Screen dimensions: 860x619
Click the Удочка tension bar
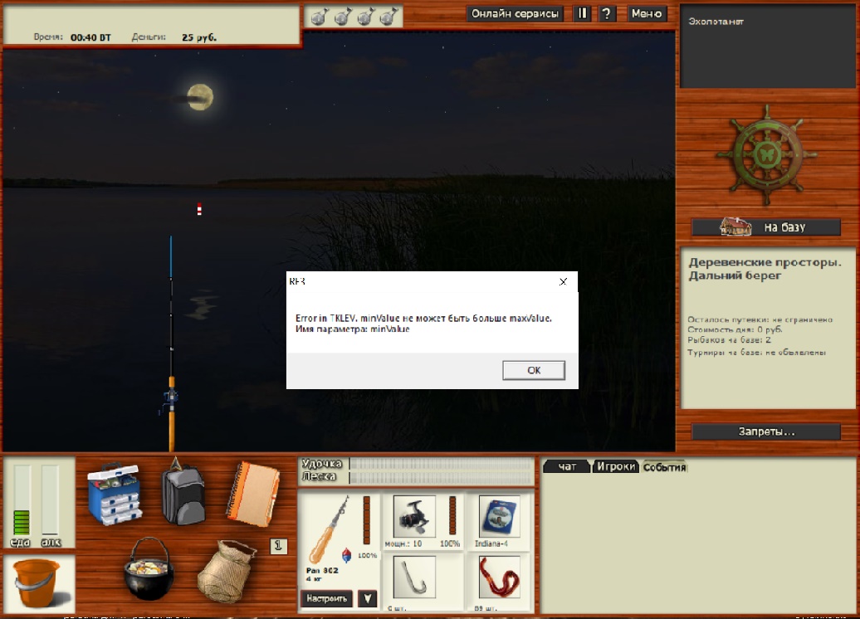click(x=442, y=464)
